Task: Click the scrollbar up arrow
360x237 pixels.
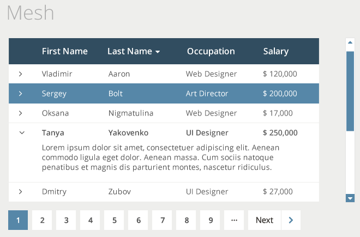Action: [350, 42]
